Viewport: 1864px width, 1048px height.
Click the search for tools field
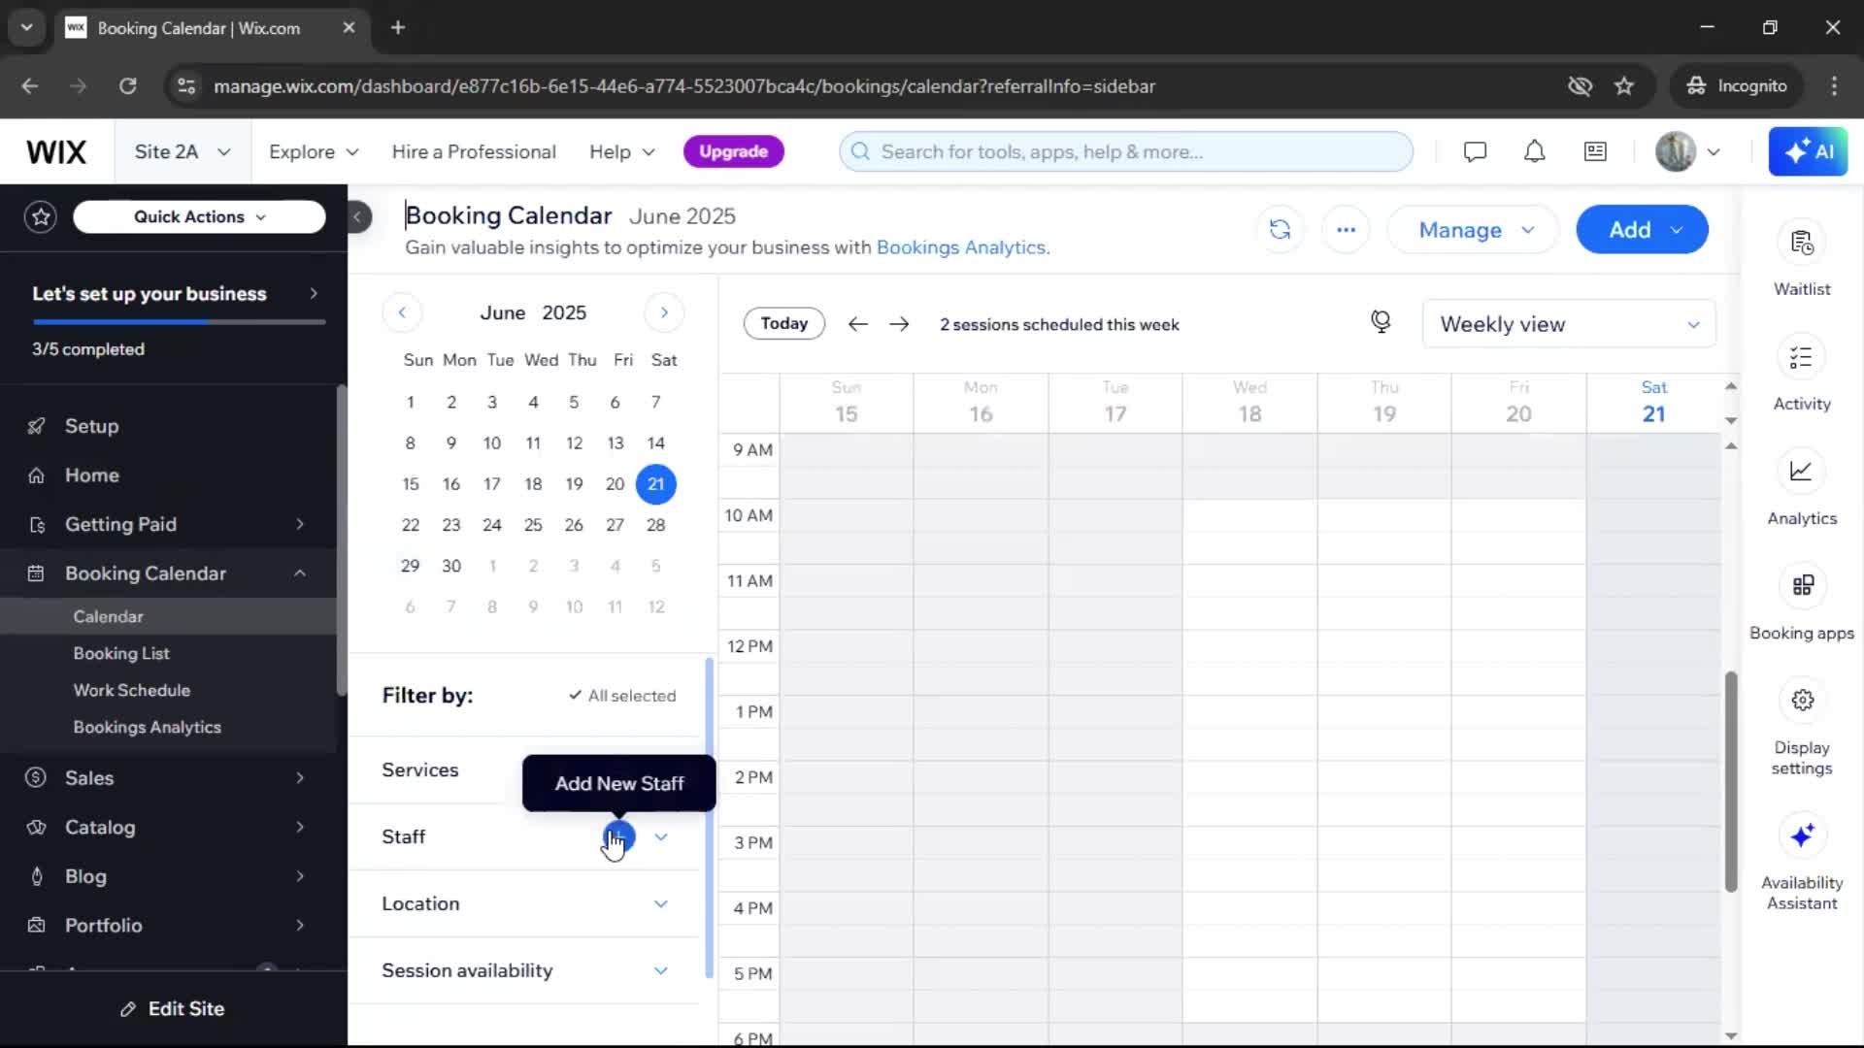[1126, 151]
